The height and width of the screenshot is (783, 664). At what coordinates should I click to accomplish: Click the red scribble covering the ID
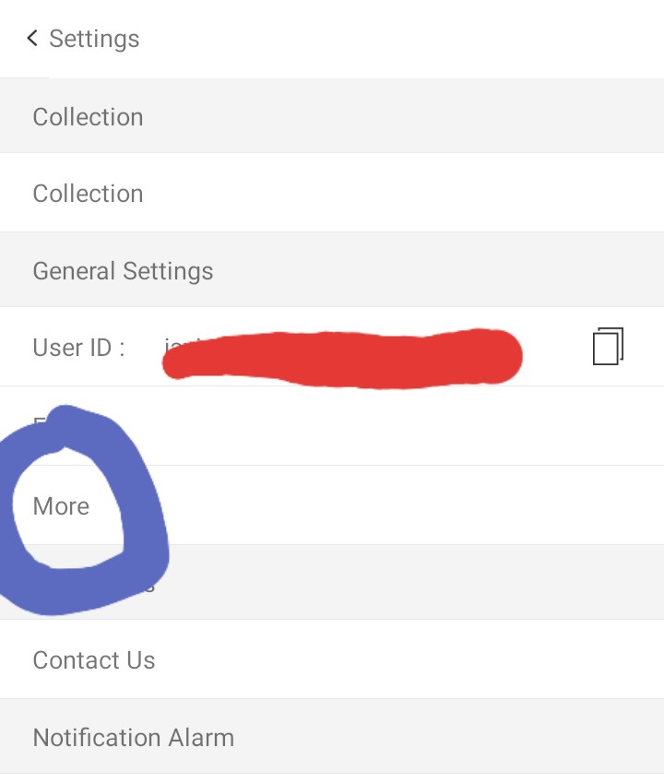[341, 357]
